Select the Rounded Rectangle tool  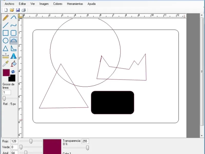[14, 33]
